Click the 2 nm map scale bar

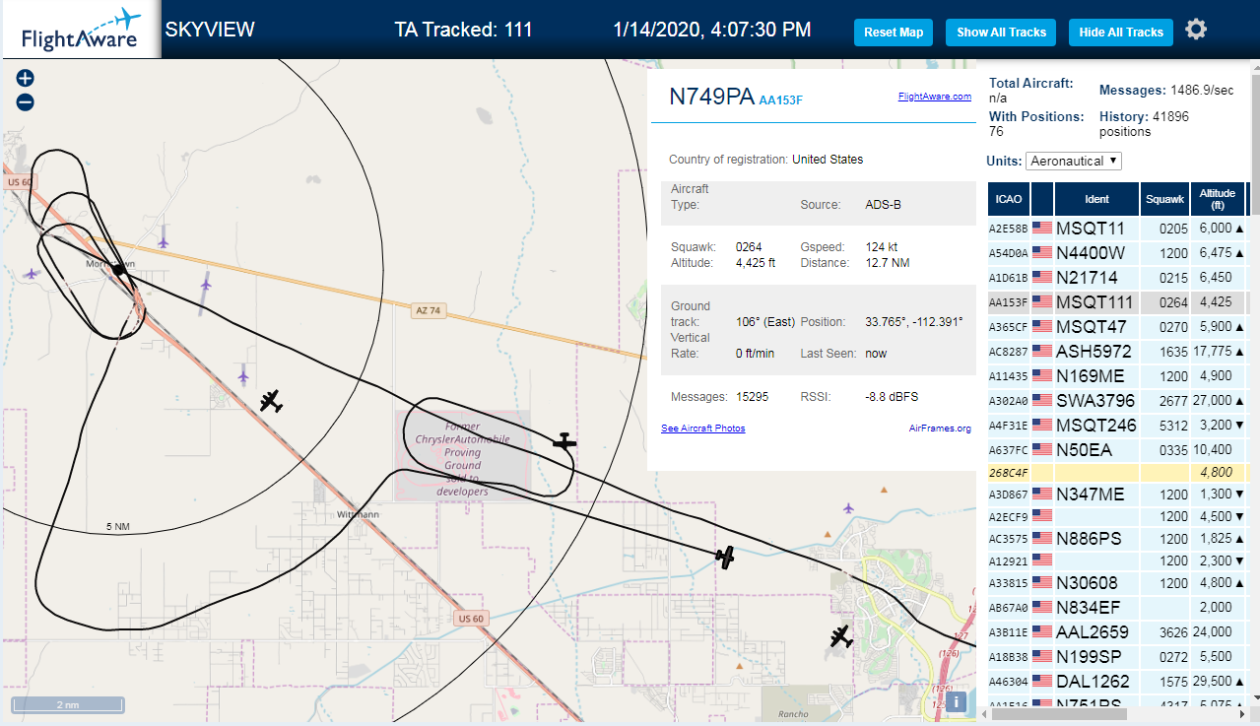point(67,705)
